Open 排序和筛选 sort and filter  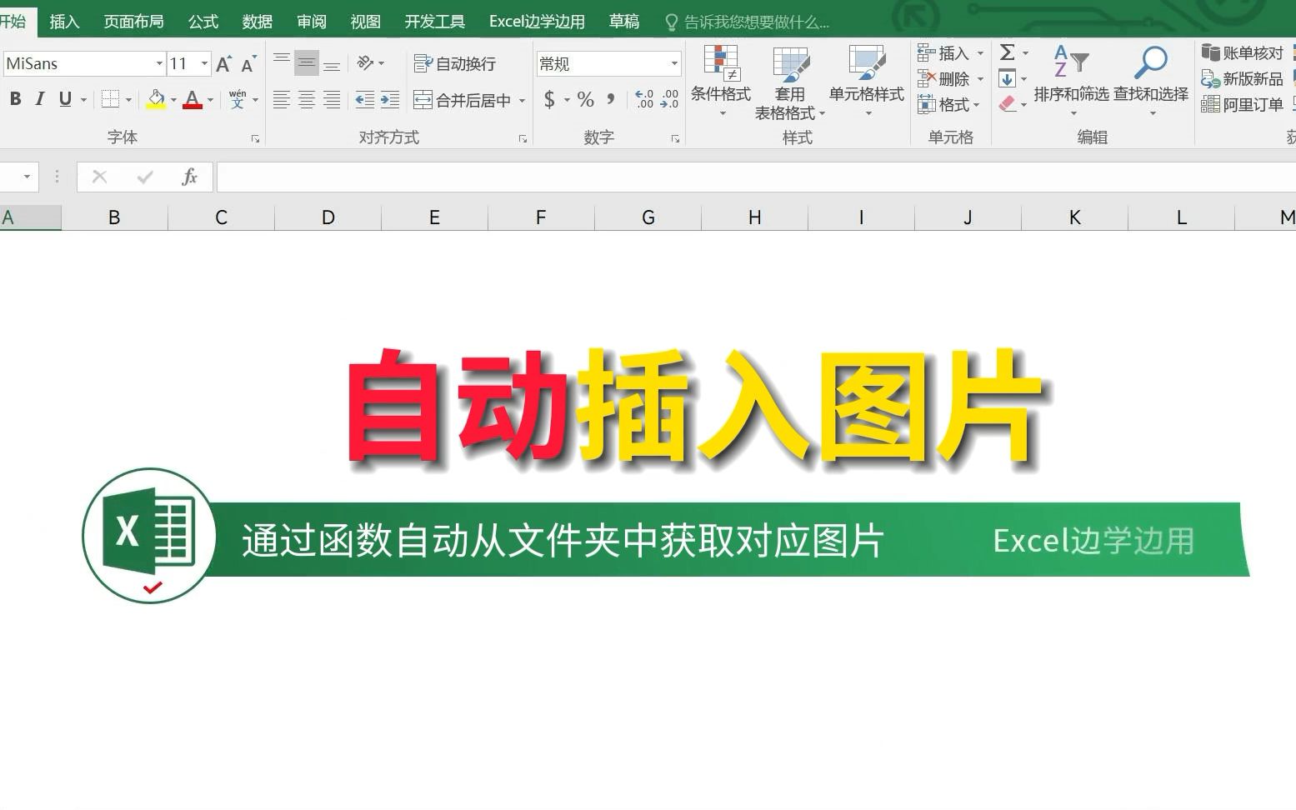(1071, 80)
